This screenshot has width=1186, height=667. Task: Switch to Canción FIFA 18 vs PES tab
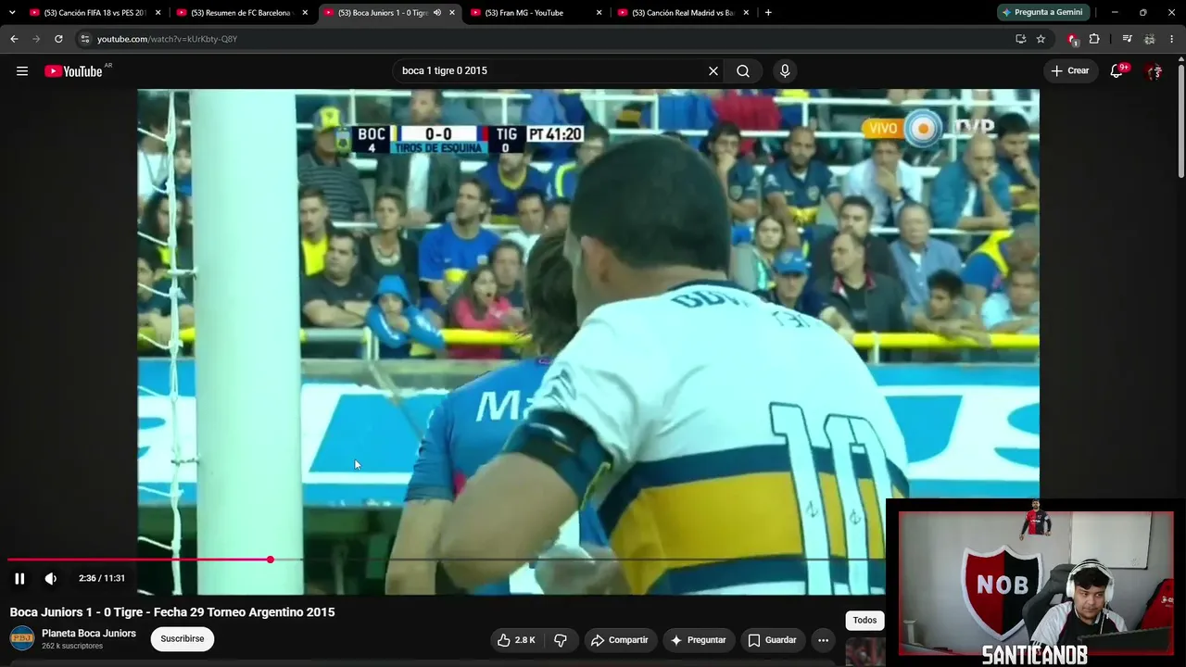(95, 13)
